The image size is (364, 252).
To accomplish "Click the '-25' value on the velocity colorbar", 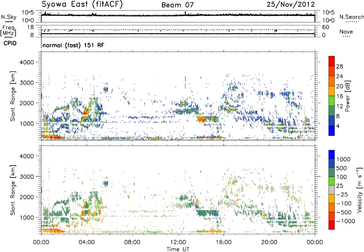I will coord(342,195).
